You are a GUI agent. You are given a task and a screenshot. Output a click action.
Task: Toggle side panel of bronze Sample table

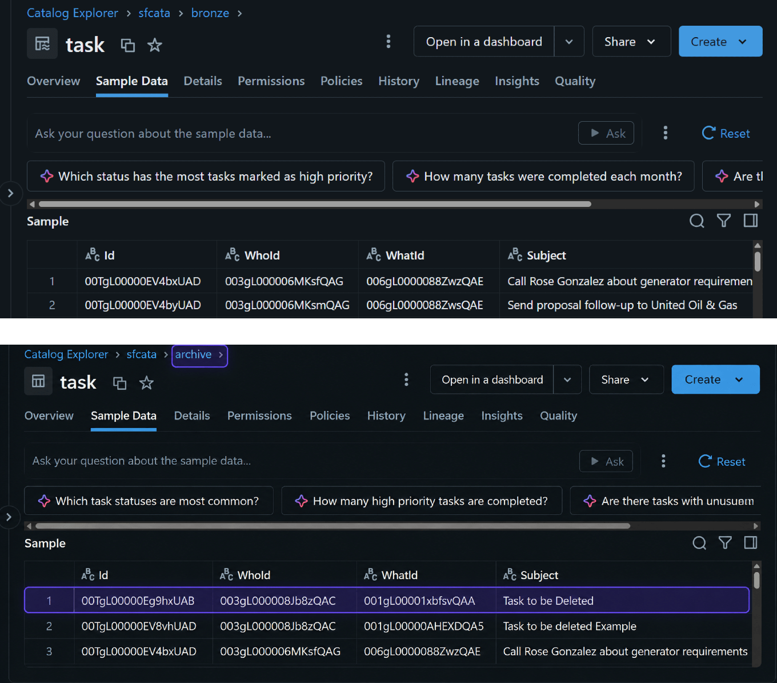coord(751,221)
